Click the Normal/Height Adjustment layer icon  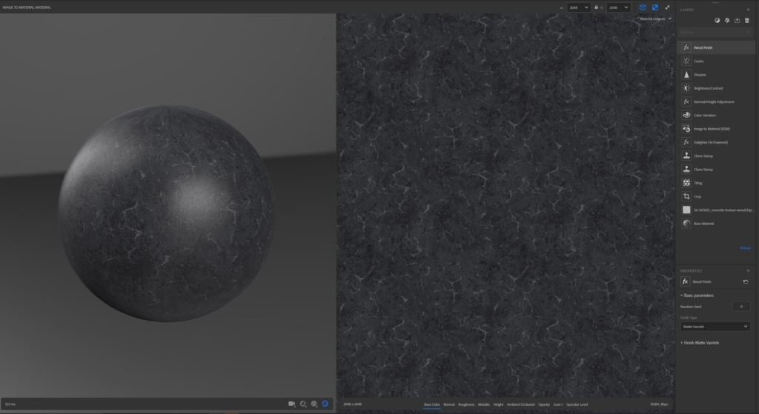686,101
